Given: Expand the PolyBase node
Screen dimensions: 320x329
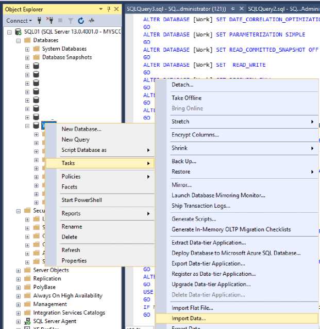Looking at the screenshot, I should click(19, 288).
